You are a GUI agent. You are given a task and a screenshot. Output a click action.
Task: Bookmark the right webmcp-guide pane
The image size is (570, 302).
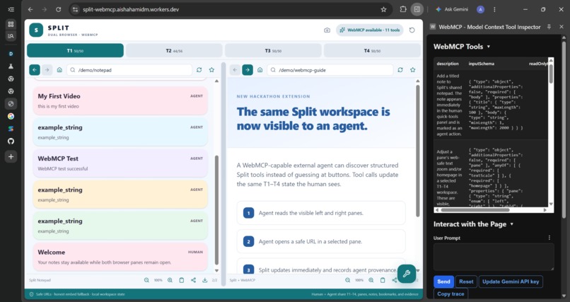click(412, 70)
